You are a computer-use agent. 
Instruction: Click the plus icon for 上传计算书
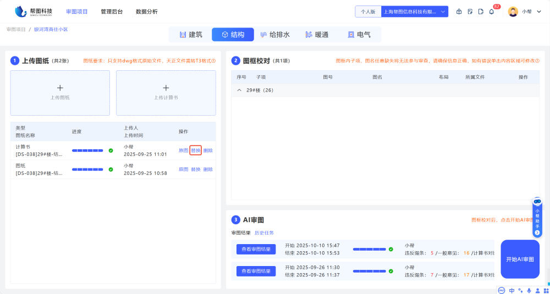click(166, 88)
